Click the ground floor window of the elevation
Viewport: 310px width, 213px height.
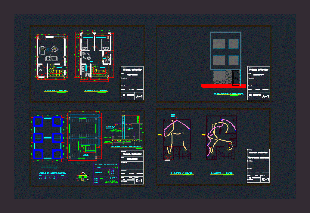[219, 75]
